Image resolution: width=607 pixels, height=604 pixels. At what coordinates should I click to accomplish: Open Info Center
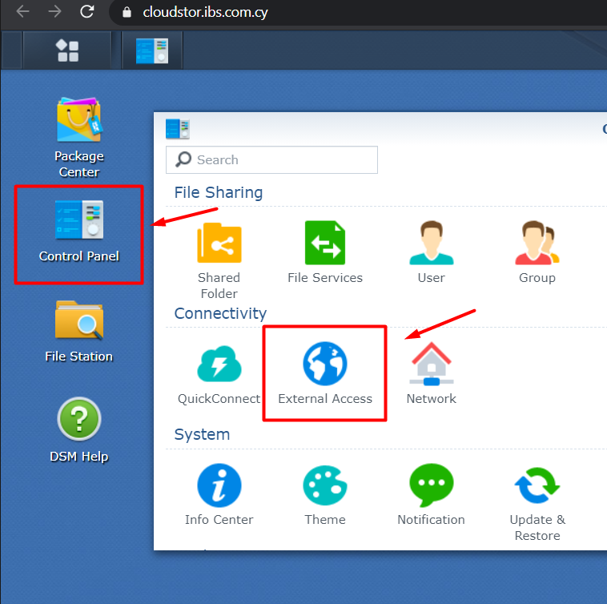coord(219,494)
